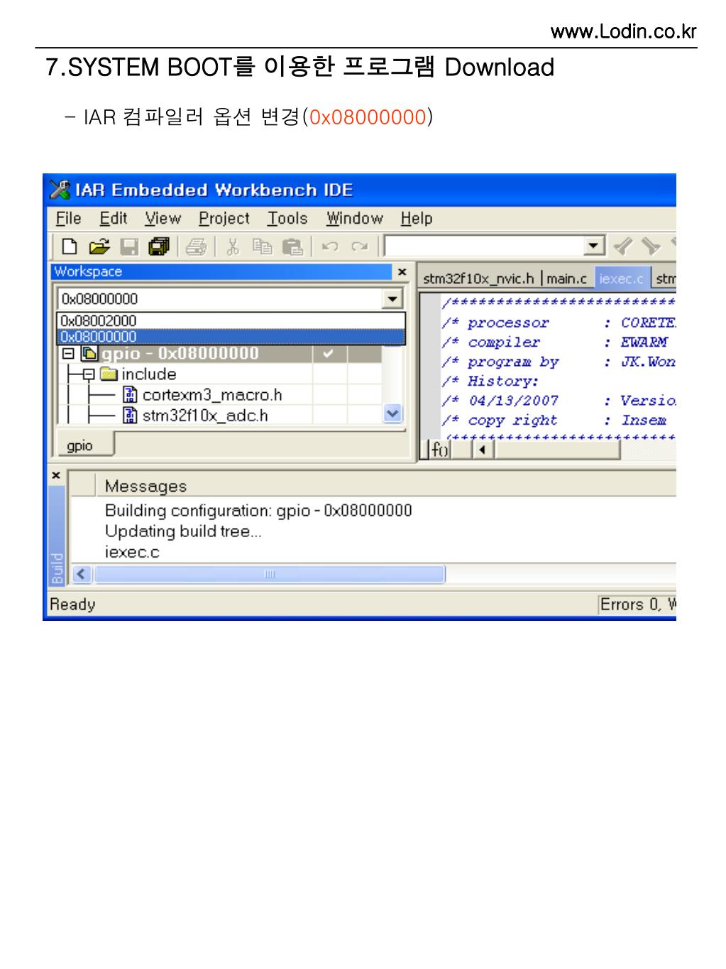
Task: Click the Messages column header
Action: pos(145,486)
